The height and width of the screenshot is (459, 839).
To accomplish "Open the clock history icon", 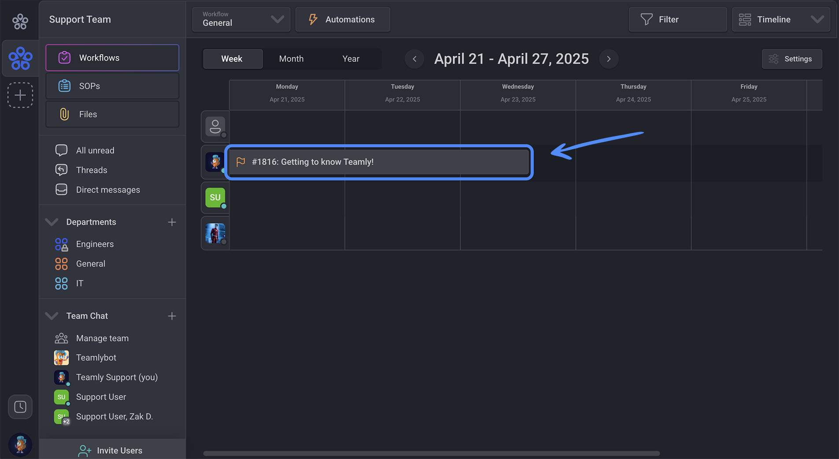I will (x=20, y=407).
